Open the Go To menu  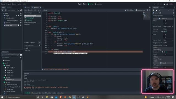[x=39, y=10]
